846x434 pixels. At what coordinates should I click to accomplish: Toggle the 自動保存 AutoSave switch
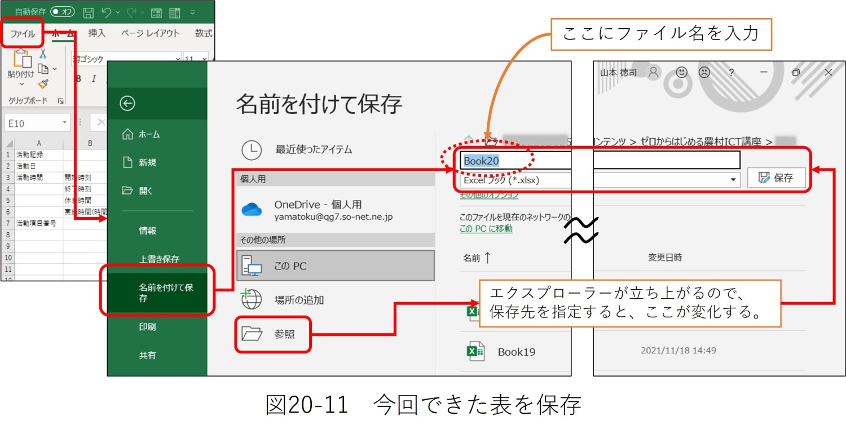point(62,11)
